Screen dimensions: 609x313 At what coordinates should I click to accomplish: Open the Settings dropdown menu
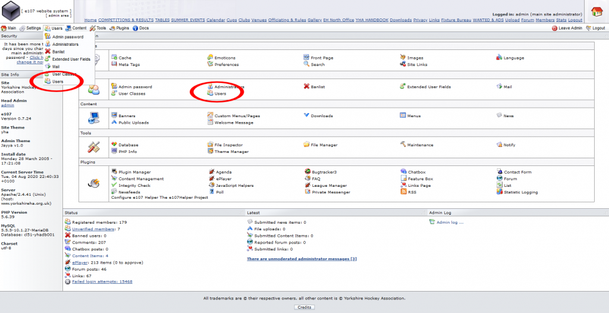(x=30, y=28)
